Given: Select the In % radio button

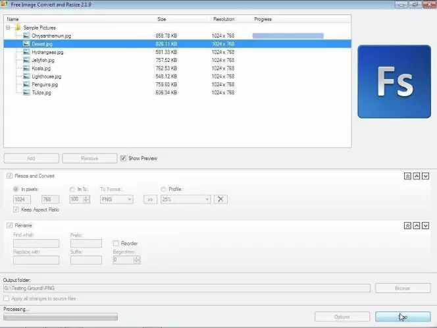Looking at the screenshot, I should pos(72,189).
